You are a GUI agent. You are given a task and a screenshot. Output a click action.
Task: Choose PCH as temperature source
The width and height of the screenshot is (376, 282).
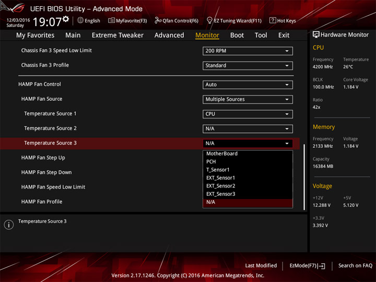coord(248,161)
